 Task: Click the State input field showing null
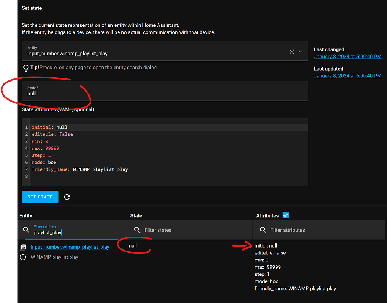pyautogui.click(x=165, y=91)
